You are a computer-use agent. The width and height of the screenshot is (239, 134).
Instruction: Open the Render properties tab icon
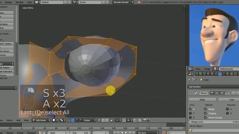[x=197, y=74]
